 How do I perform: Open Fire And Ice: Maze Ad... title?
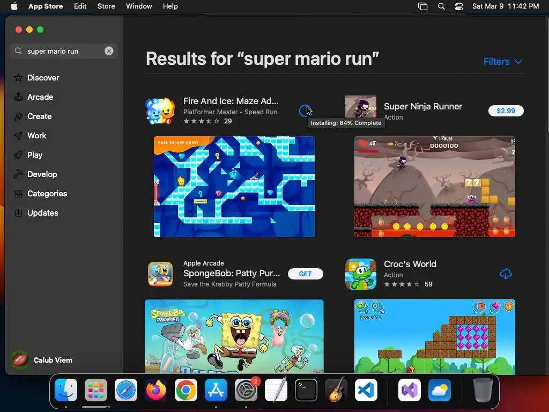click(x=231, y=101)
